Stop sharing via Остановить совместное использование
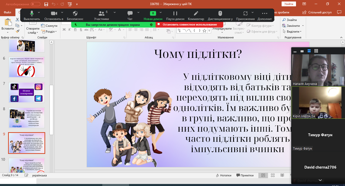 point(189,25)
